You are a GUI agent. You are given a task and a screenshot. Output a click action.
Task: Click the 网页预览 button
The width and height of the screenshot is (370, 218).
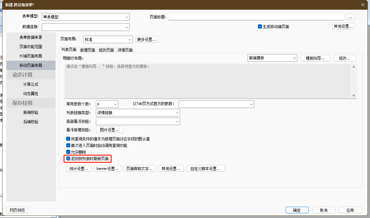pos(17,210)
